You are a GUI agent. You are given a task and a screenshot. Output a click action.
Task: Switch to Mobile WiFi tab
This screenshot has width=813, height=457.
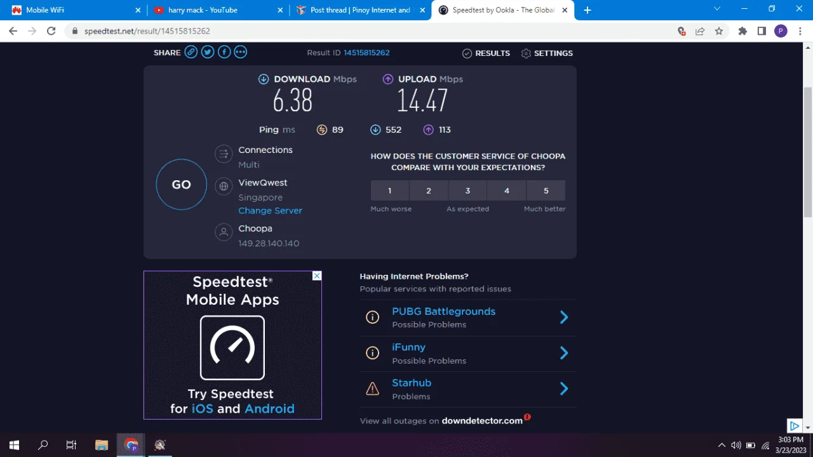click(75, 10)
